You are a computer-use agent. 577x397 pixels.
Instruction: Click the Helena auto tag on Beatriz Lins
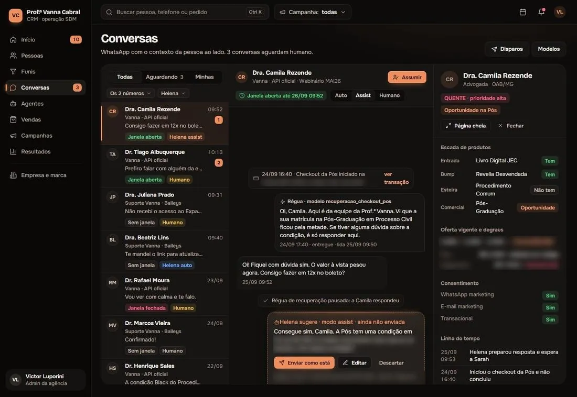click(177, 266)
